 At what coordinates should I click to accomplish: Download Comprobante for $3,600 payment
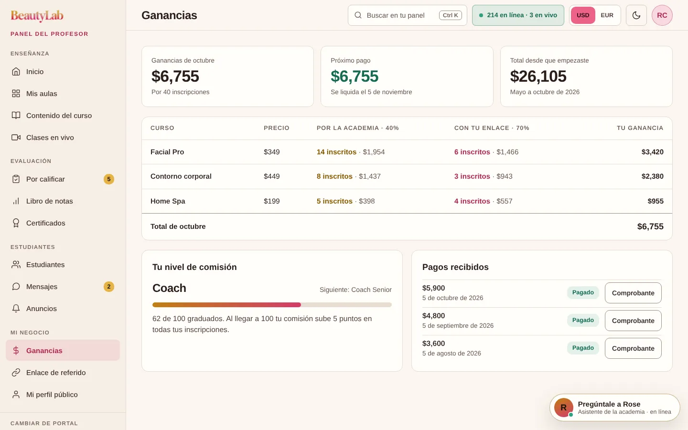pyautogui.click(x=633, y=348)
